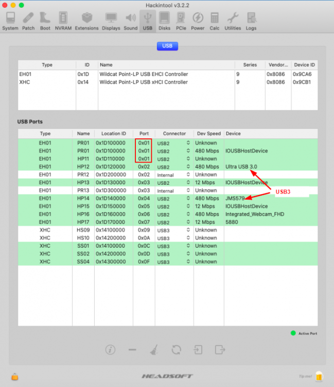Open the Logs toolbar tab
This screenshot has width=334, height=387.
pyautogui.click(x=251, y=21)
